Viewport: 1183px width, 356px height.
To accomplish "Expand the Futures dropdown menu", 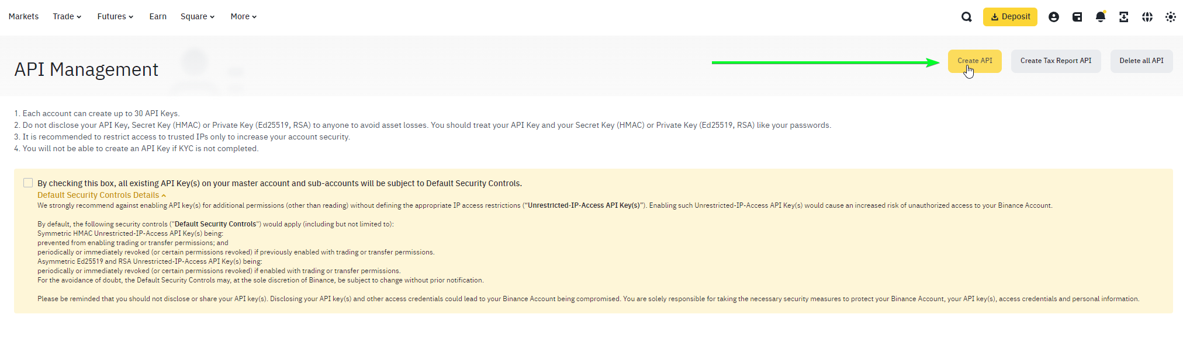I will [x=115, y=16].
